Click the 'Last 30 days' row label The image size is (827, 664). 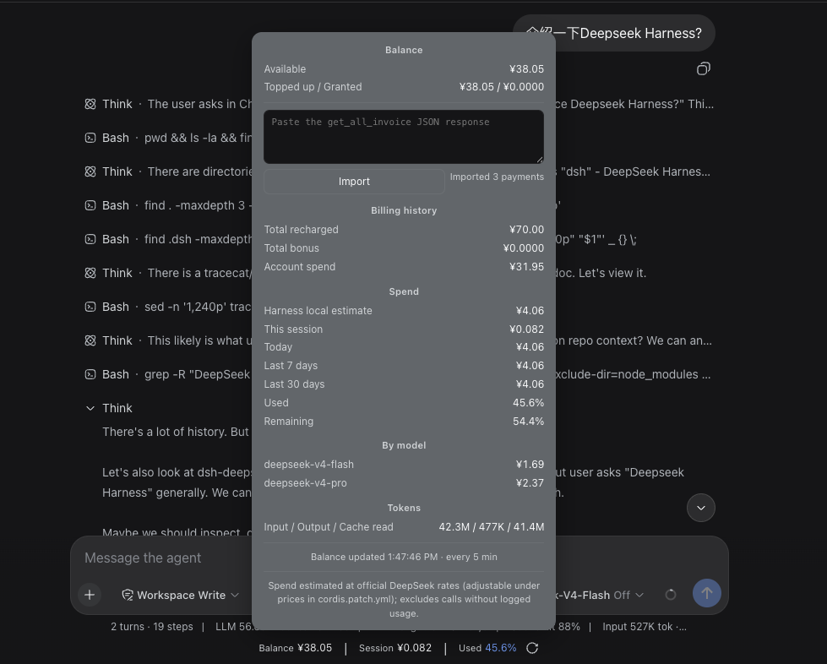(x=294, y=384)
